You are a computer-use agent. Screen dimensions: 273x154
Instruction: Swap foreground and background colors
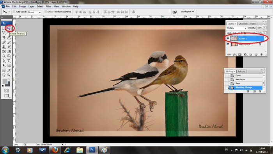click(x=9, y=79)
